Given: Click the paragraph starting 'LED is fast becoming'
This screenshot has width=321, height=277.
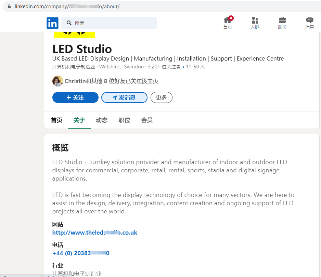Looking at the screenshot, I should click(x=173, y=203).
